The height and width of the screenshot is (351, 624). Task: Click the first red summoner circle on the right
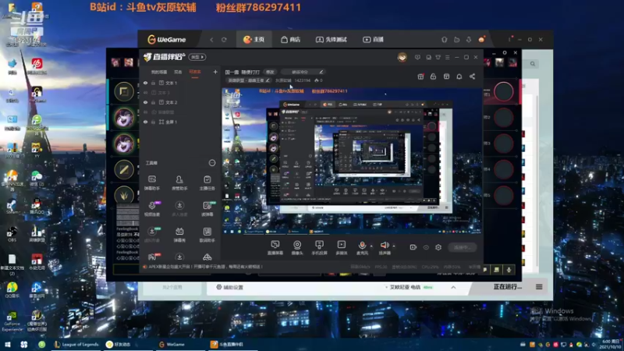[503, 91]
